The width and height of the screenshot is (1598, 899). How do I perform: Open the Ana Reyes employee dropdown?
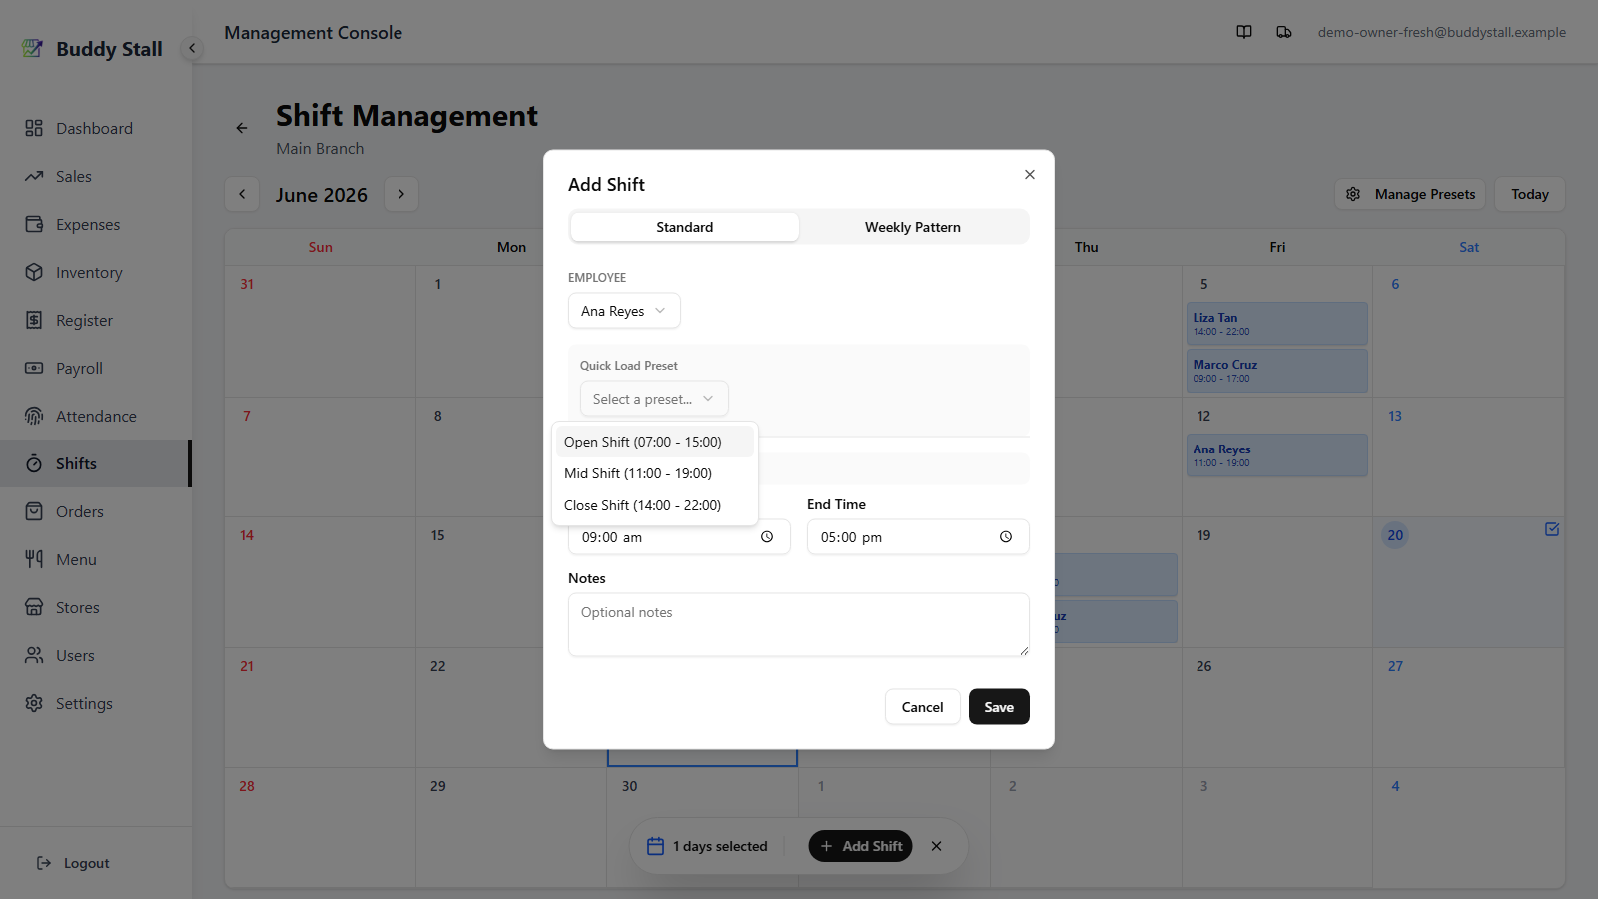624,311
